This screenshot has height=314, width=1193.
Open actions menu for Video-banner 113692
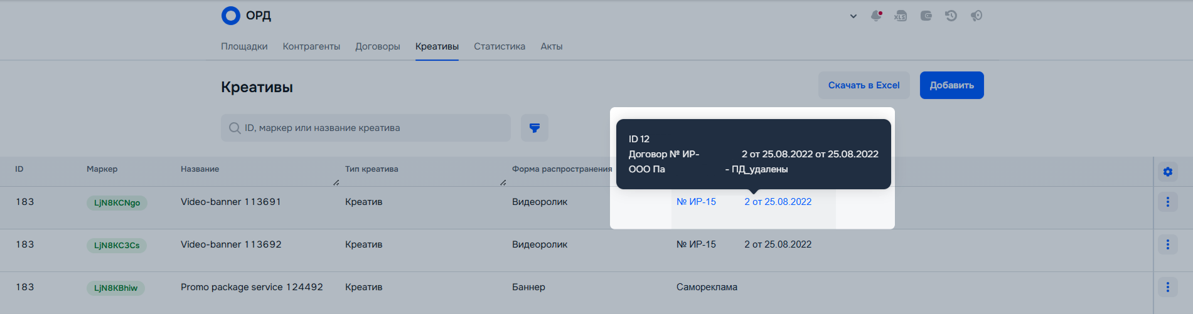coord(1167,244)
